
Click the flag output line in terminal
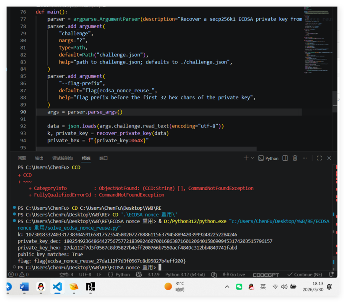(x=102, y=261)
